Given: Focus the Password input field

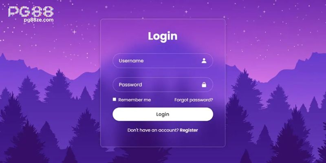Looking at the screenshot, I should (163, 85).
